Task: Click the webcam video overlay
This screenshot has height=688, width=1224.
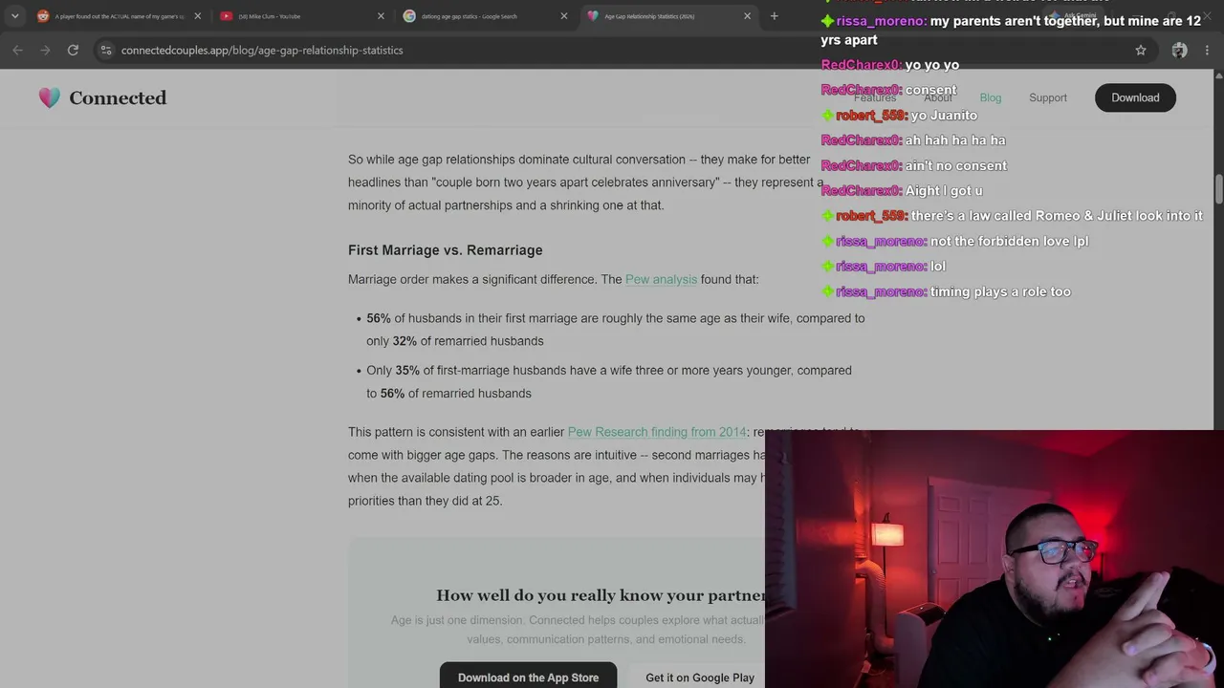Action: (994, 559)
